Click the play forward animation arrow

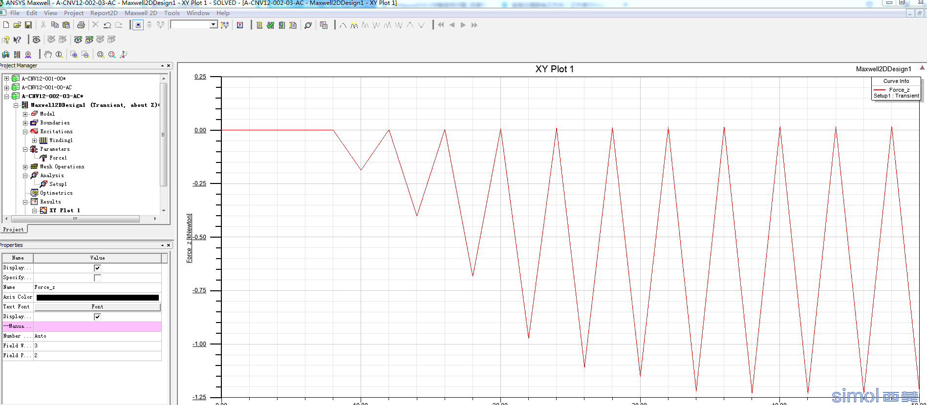coord(463,25)
